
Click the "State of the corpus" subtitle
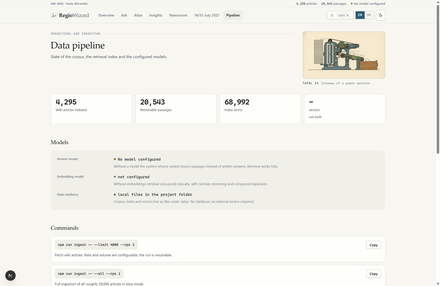point(109,57)
